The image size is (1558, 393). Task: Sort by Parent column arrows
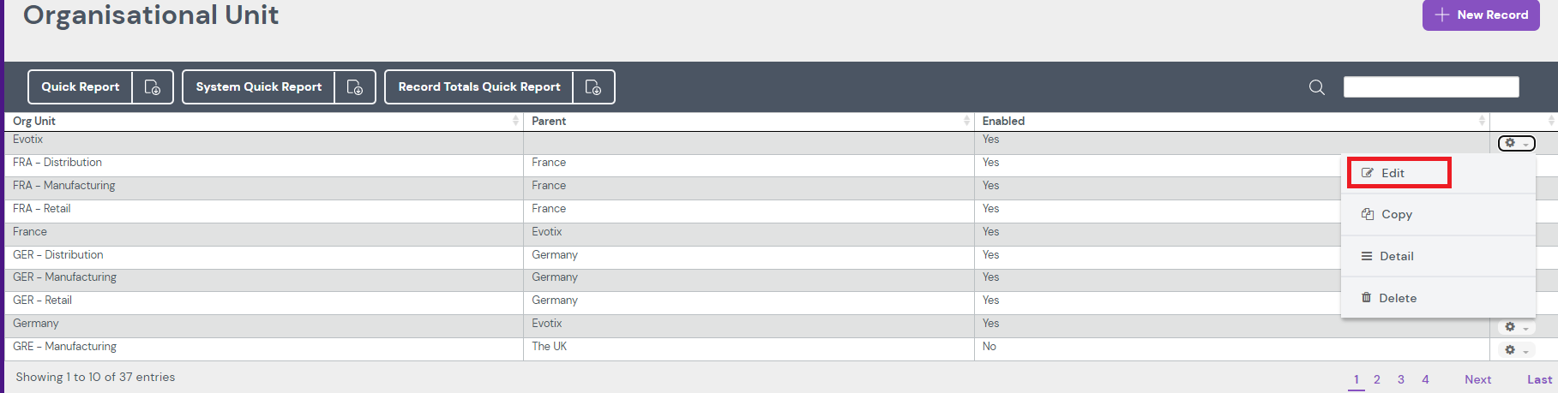click(x=966, y=121)
